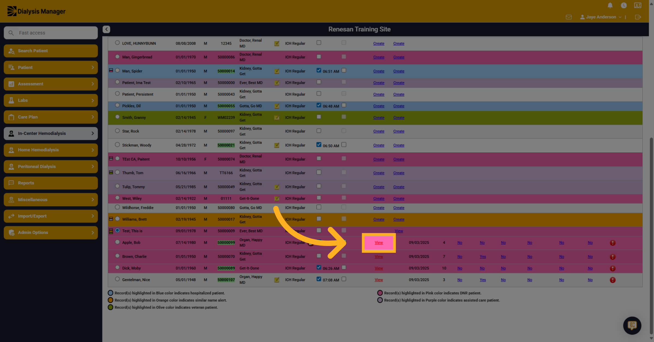The height and width of the screenshot is (342, 654).
Task: Click the red alert icon for Apple, Bob
Action: 613,243
